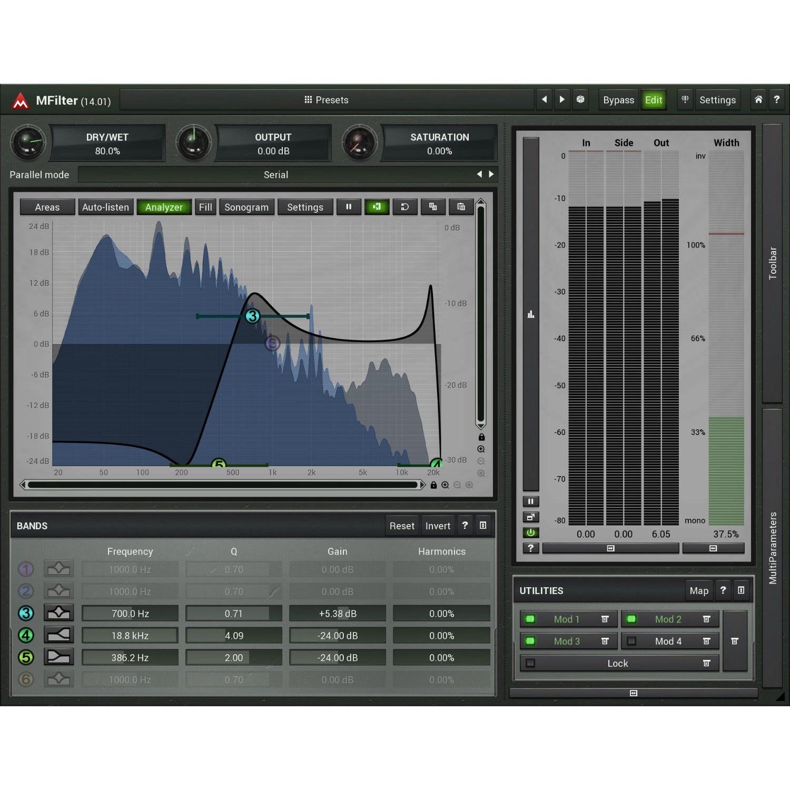Toggle the Mod 2 enable indicator
The image size is (790, 790).
(x=631, y=619)
